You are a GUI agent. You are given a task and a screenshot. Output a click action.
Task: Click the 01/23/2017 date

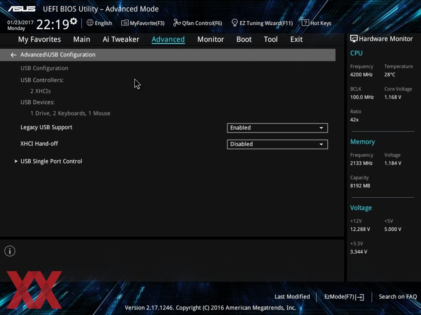coord(20,23)
